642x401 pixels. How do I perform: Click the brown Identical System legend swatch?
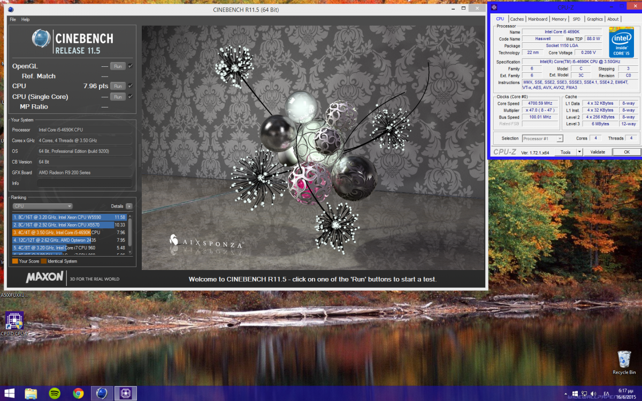tap(44, 261)
